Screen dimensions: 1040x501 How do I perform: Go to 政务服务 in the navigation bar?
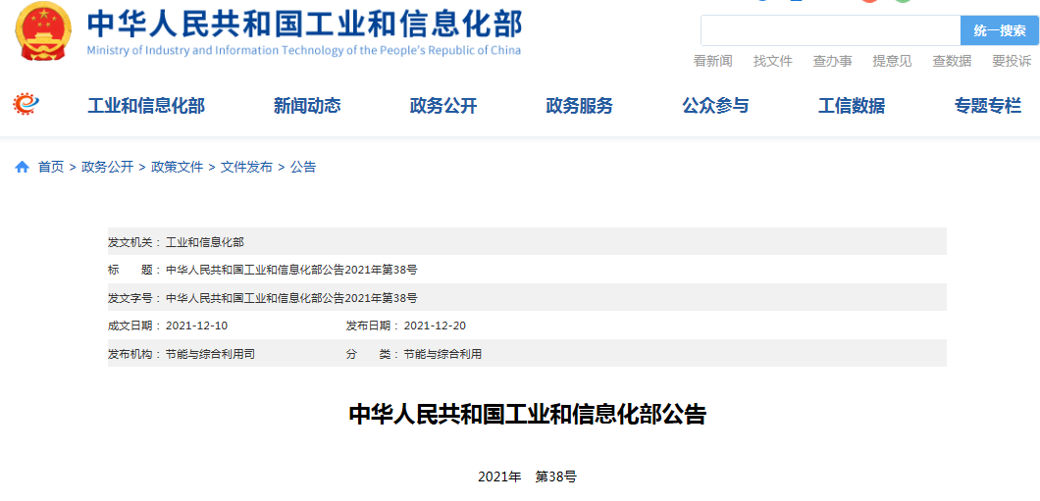[x=579, y=106]
